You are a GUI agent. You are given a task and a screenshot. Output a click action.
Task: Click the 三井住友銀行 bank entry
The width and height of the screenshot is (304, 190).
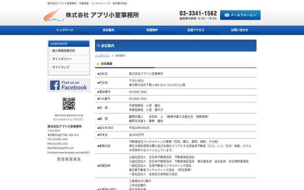click(x=137, y=185)
